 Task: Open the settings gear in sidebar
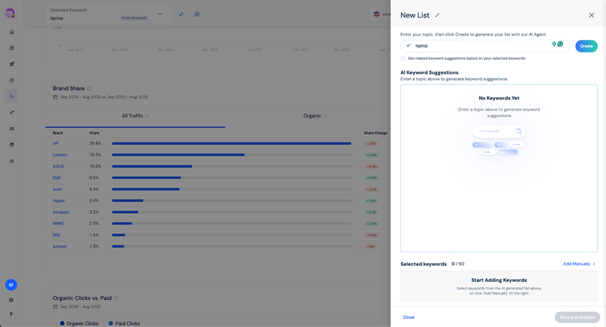pos(11,300)
